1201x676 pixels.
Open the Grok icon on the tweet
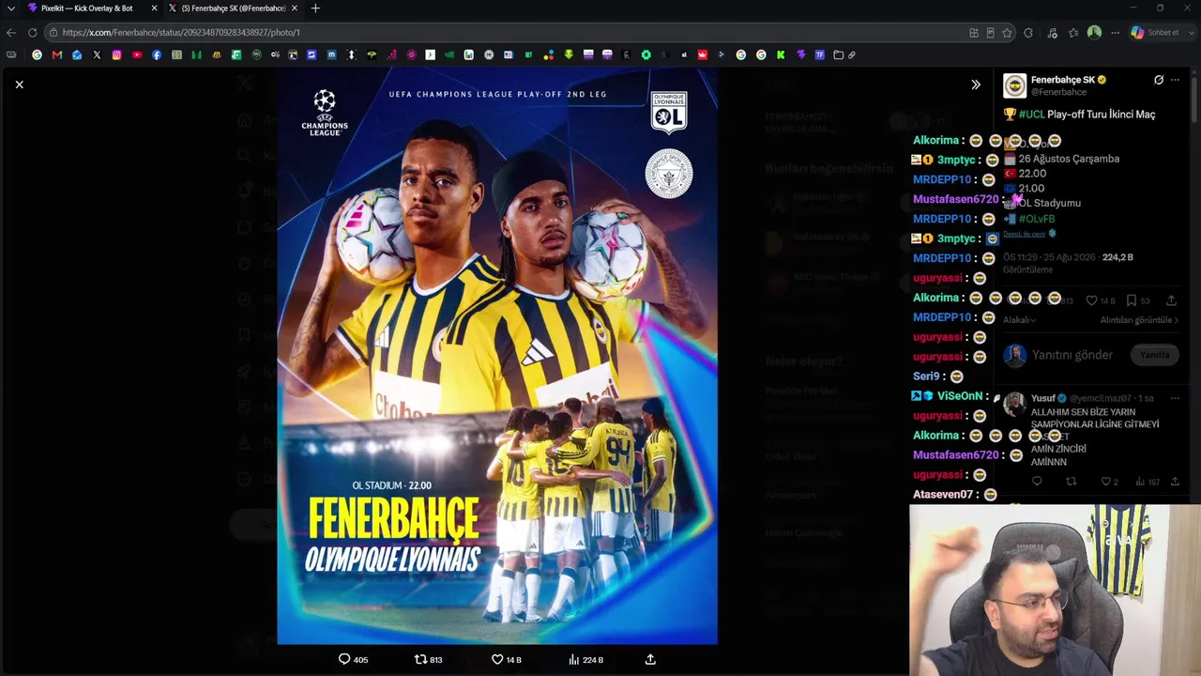1159,80
